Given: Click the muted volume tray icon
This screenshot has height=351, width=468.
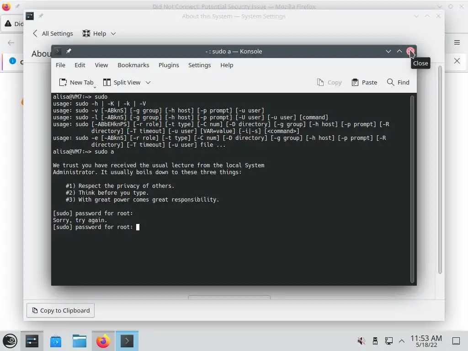Looking at the screenshot, I should tap(362, 341).
